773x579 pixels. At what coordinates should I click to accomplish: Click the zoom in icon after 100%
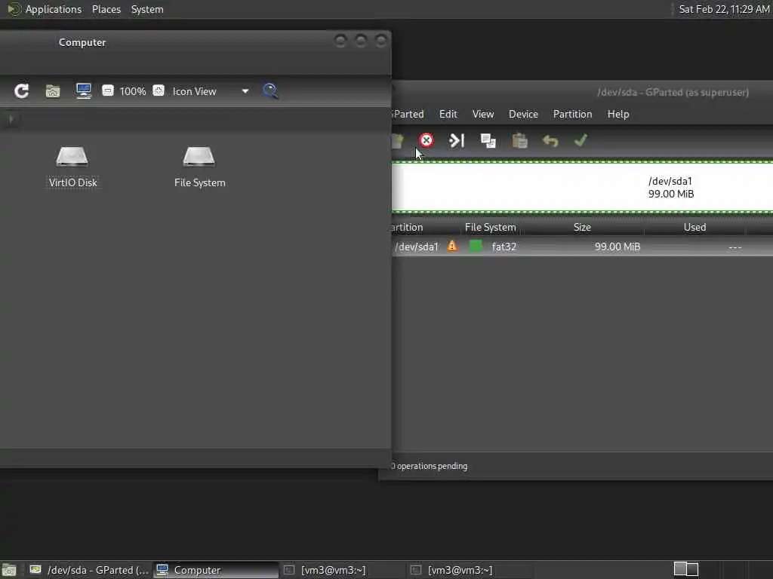pyautogui.click(x=159, y=90)
